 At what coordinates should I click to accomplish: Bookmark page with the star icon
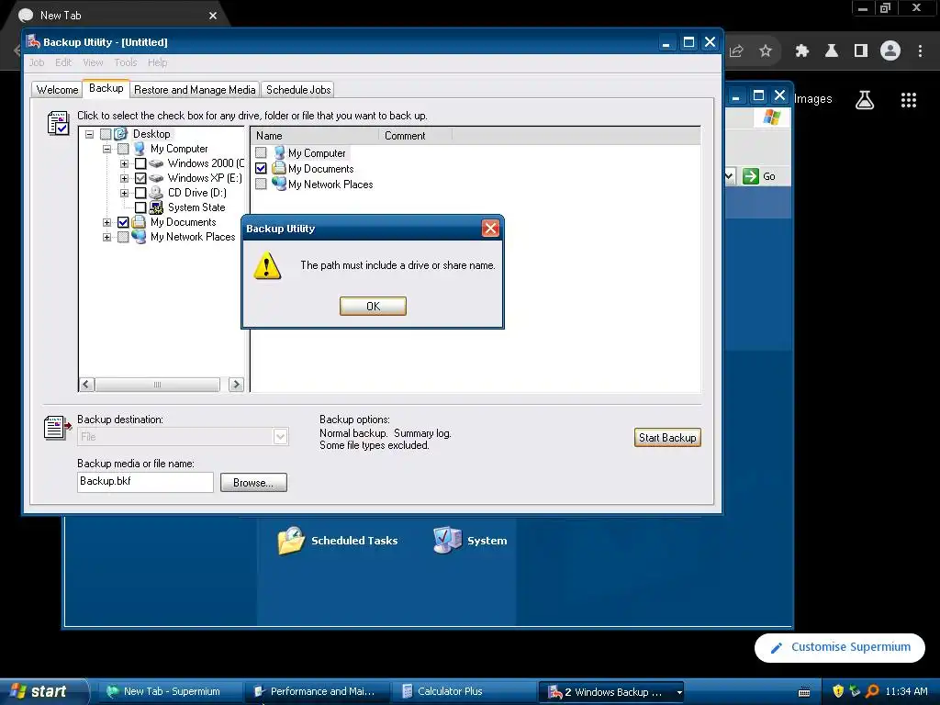click(x=765, y=51)
